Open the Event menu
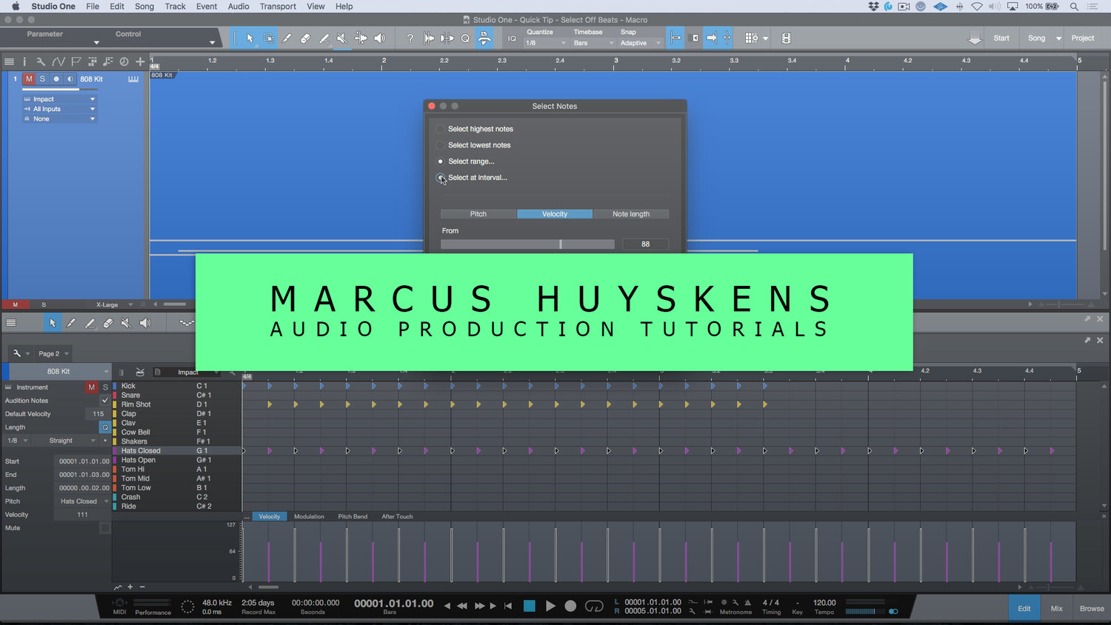The height and width of the screenshot is (625, 1111). click(x=207, y=7)
